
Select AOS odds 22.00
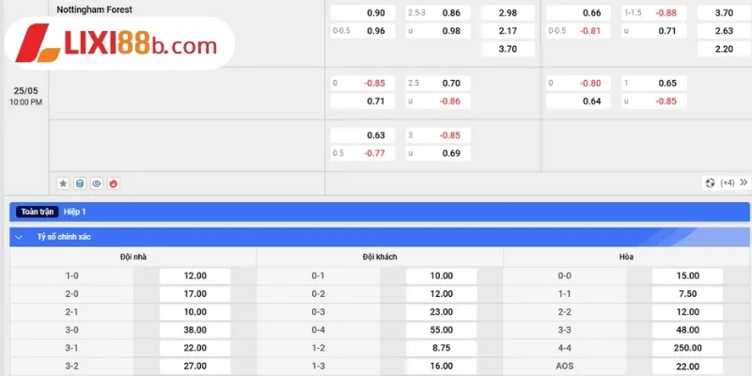pyautogui.click(x=687, y=366)
